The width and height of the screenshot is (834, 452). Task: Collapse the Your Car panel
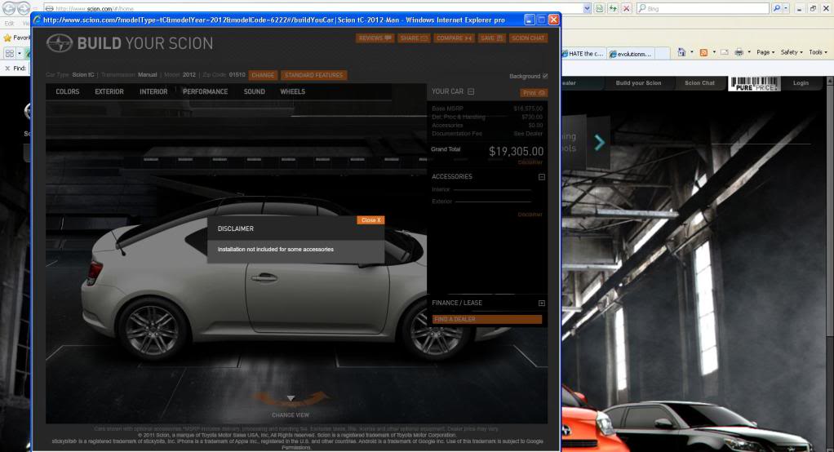point(471,91)
